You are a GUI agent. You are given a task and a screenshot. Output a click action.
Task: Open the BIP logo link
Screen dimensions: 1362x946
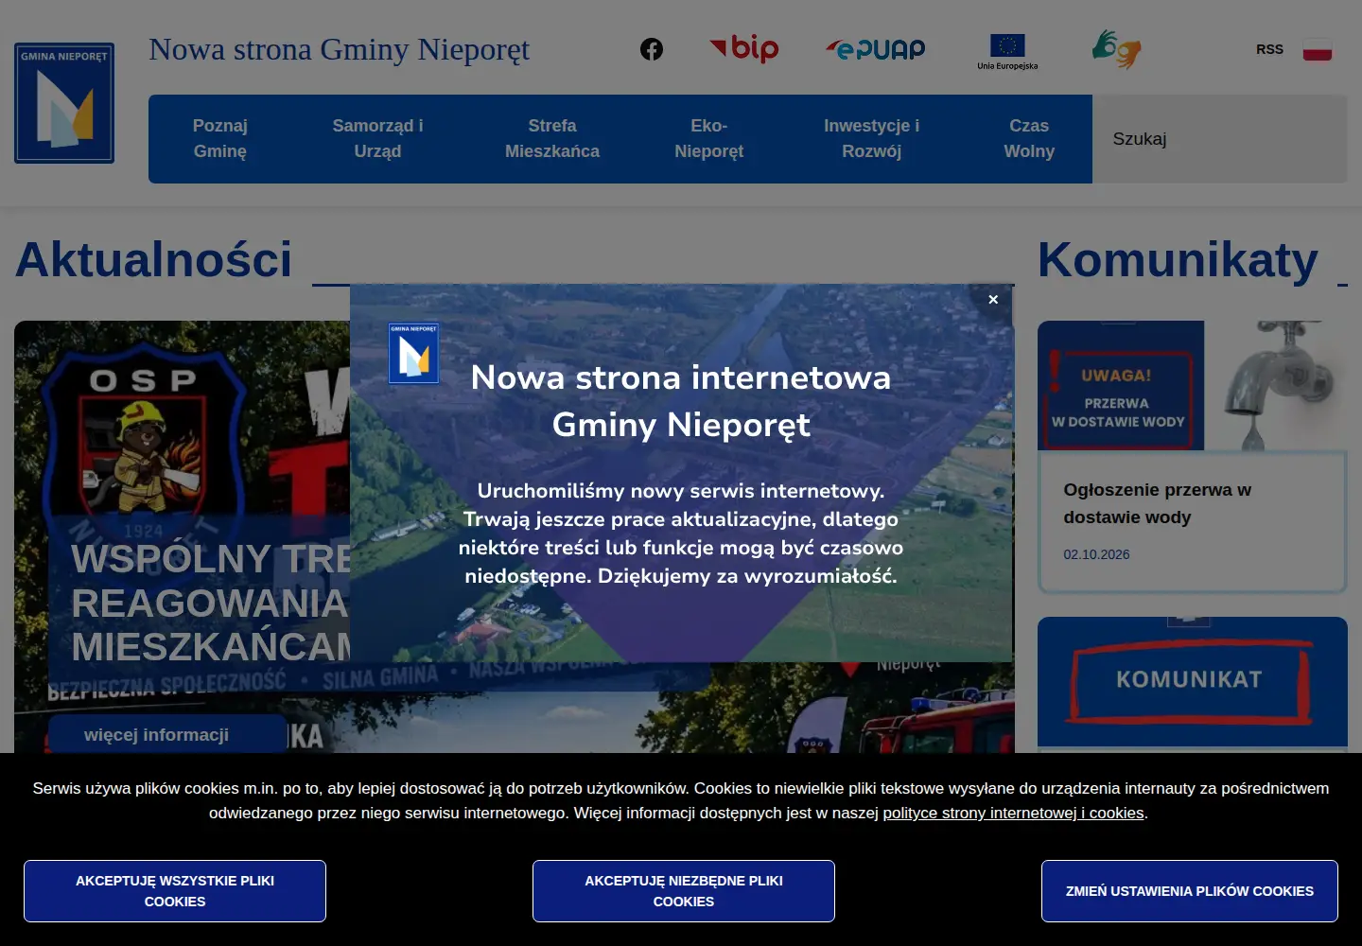point(744,48)
